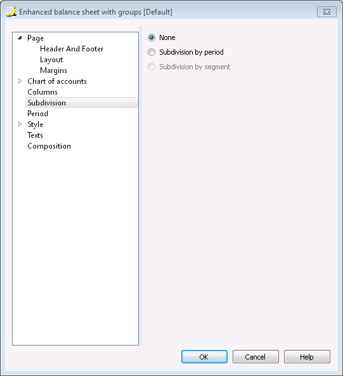Click the Banana app icon in title bar
This screenshot has width=343, height=376.
click(x=11, y=11)
